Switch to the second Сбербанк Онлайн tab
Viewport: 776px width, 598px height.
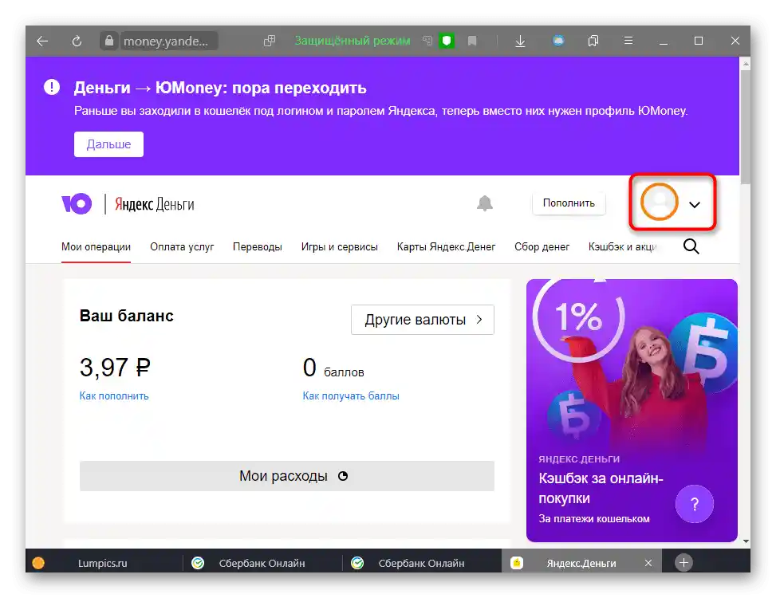point(421,563)
